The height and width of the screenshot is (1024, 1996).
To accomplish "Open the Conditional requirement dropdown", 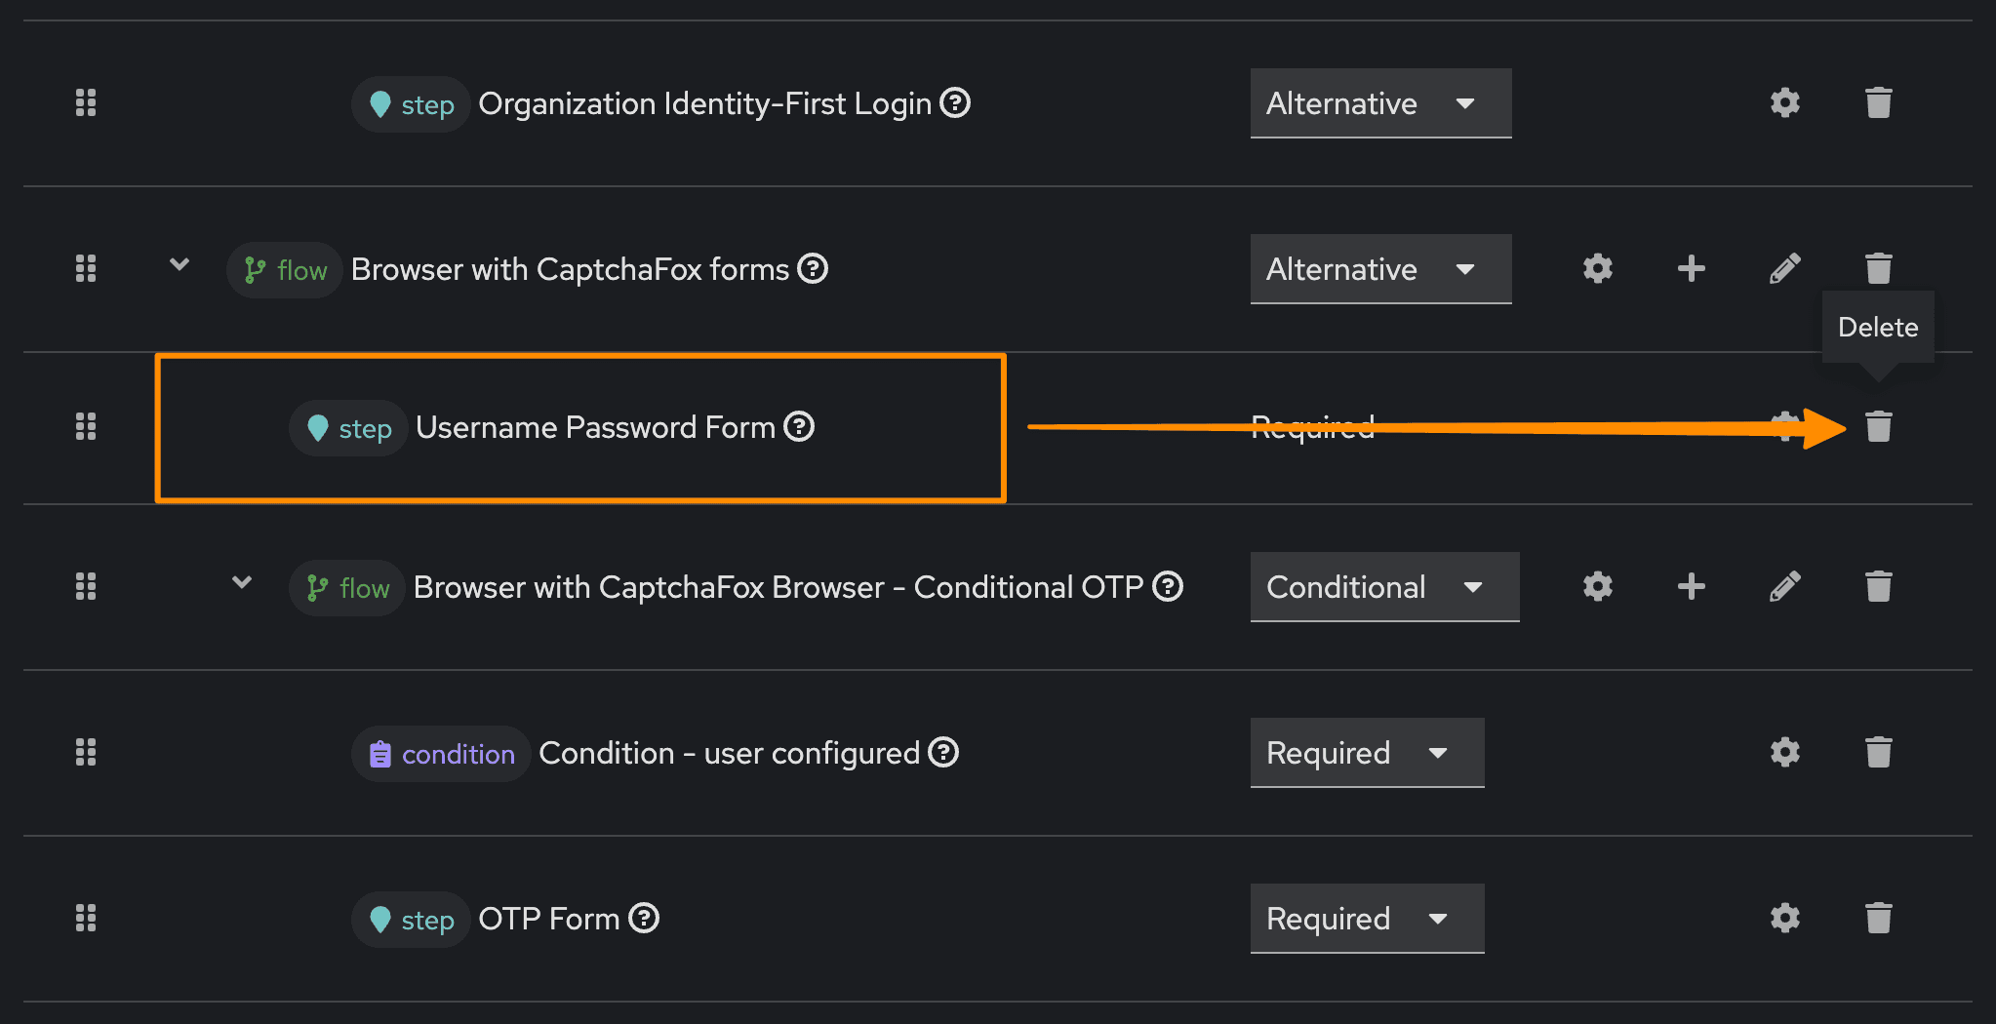I will [x=1383, y=587].
